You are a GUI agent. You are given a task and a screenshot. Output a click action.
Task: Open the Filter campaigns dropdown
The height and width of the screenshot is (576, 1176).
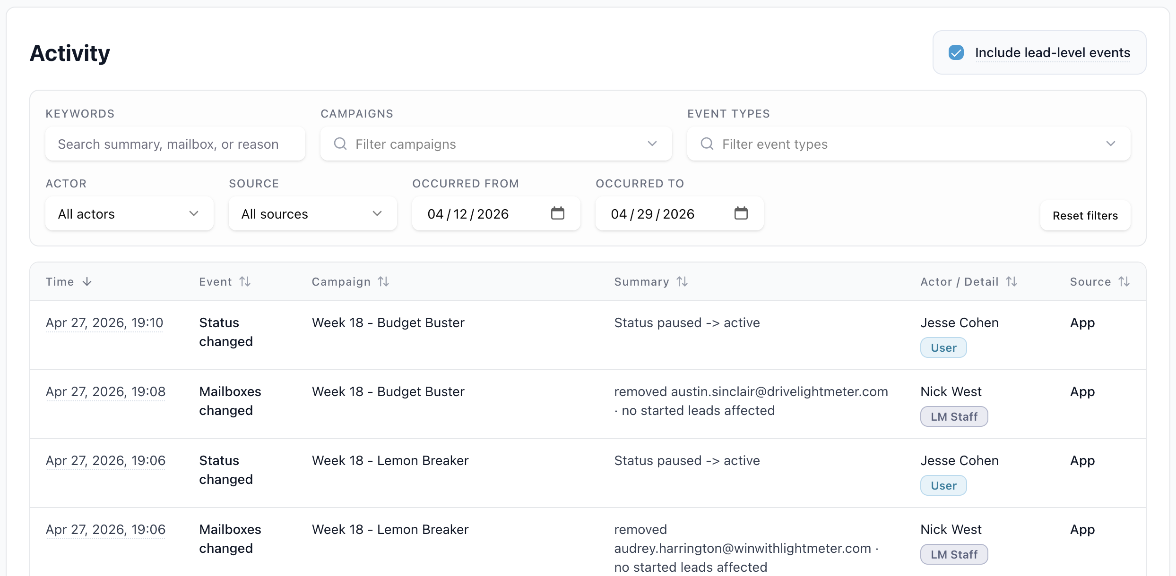pos(496,144)
